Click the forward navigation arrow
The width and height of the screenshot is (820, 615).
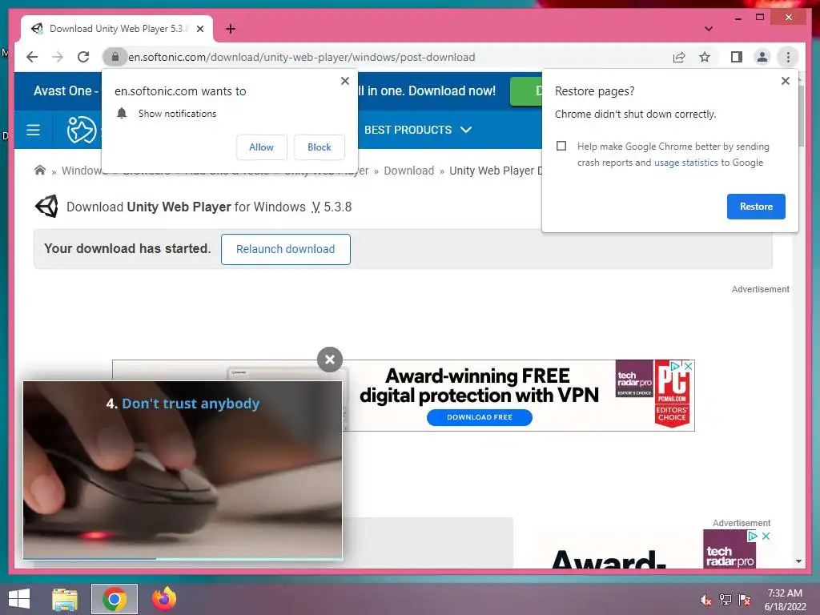click(x=58, y=57)
